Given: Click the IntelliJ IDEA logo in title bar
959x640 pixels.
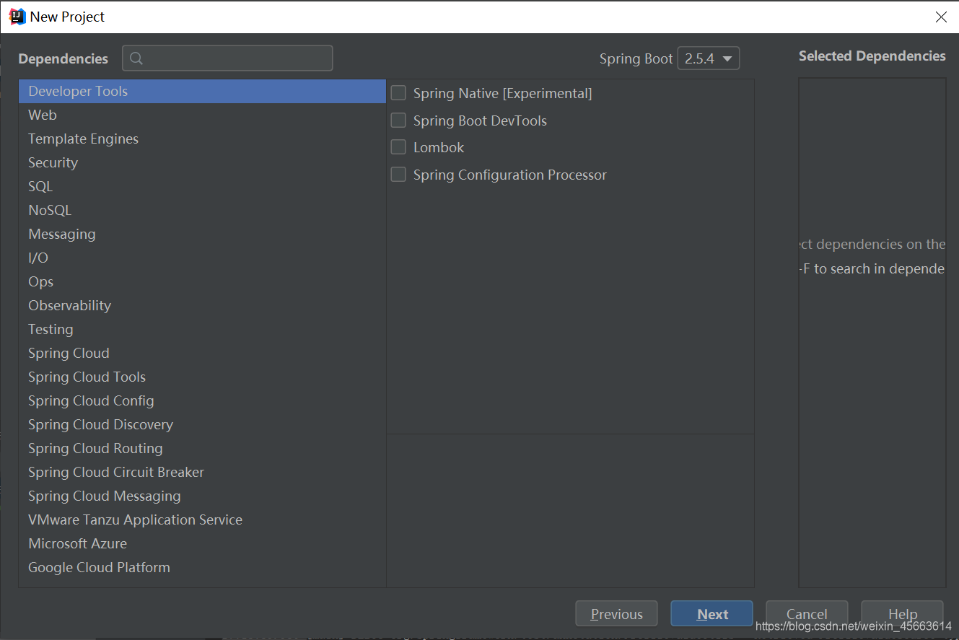Looking at the screenshot, I should 17,17.
